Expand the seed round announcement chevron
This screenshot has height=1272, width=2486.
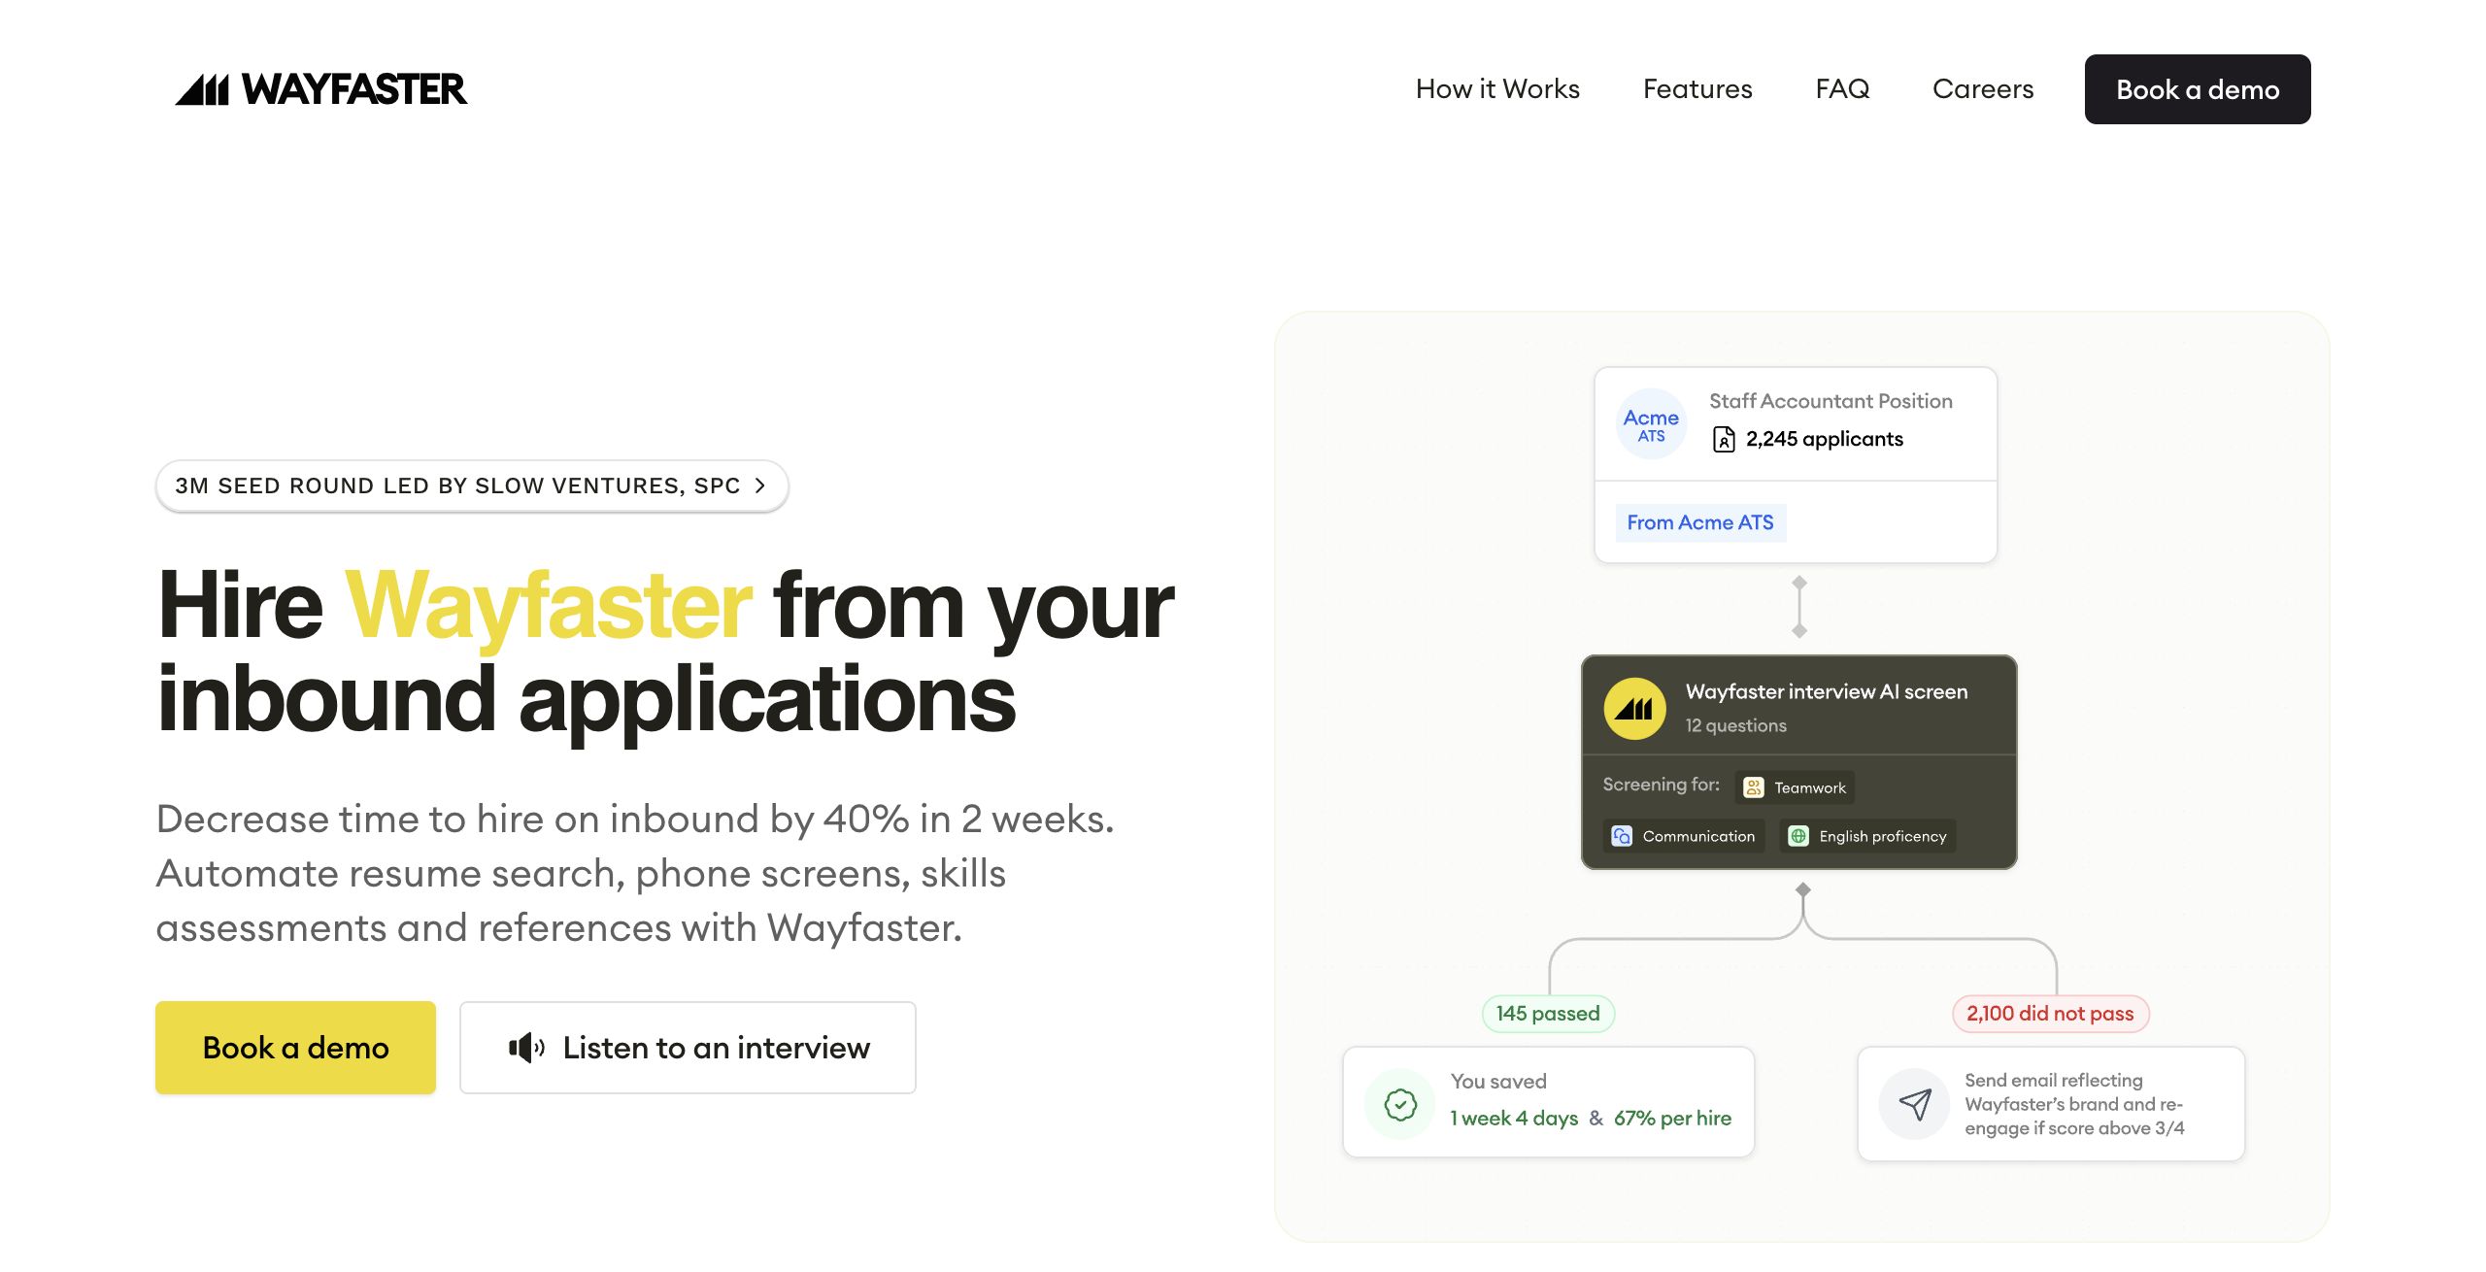pos(760,485)
